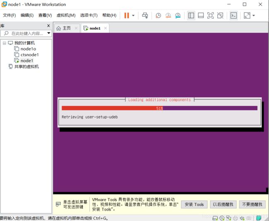Select 共享的虚拟机 in the library
The width and height of the screenshot is (269, 221).
26,67
